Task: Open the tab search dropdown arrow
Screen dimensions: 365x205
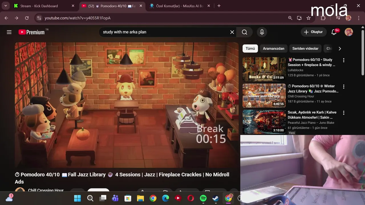Action: click(x=5, y=6)
